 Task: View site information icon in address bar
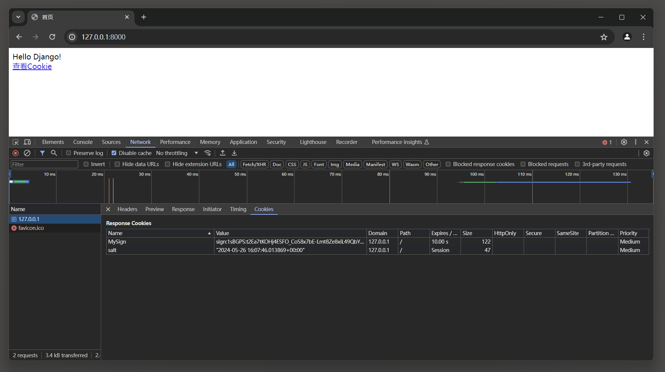[72, 37]
